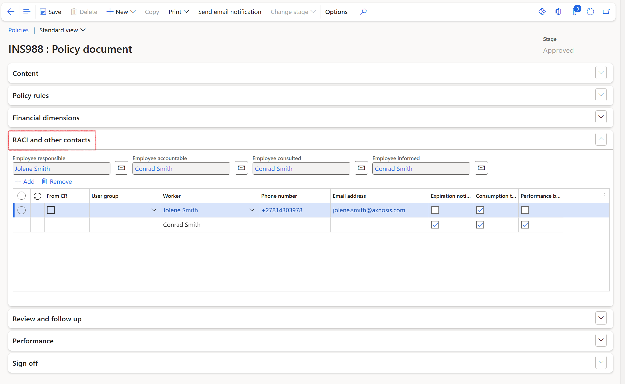Click the Employee responsible field Jolene Smith
The height and width of the screenshot is (384, 625).
[x=61, y=168]
